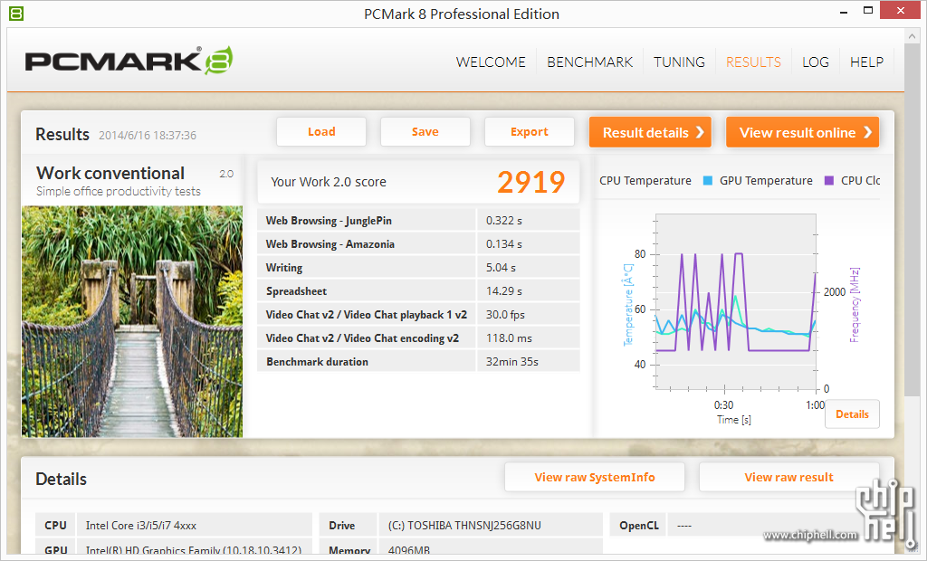Screen dimensions: 927x561
Task: Click the Drive label
Action: [x=341, y=526]
